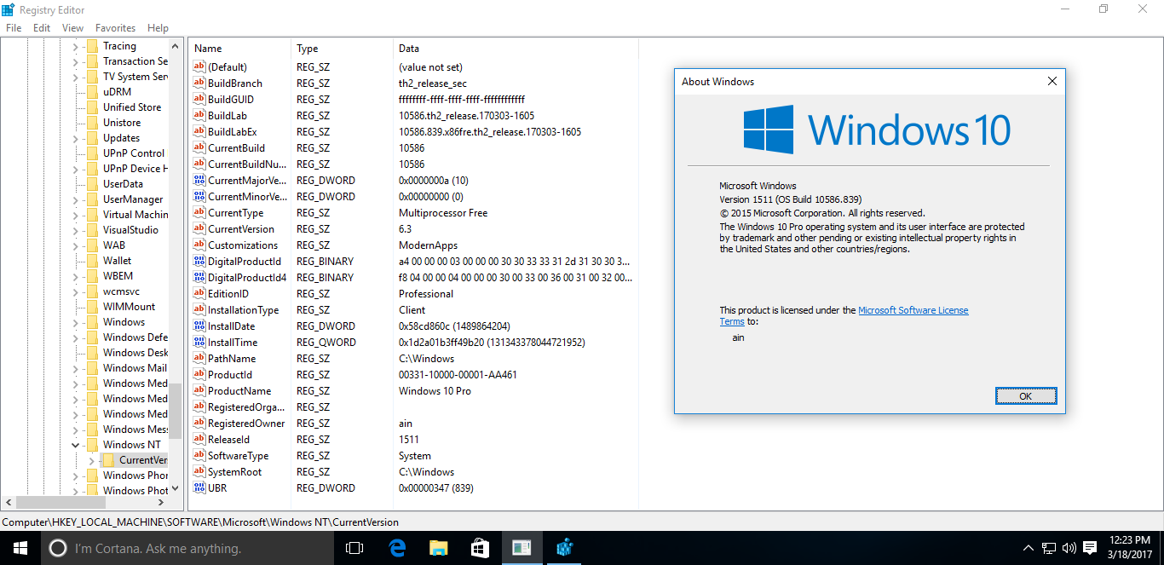The height and width of the screenshot is (565, 1164).
Task: Open File Explorer from the taskbar
Action: (x=438, y=548)
